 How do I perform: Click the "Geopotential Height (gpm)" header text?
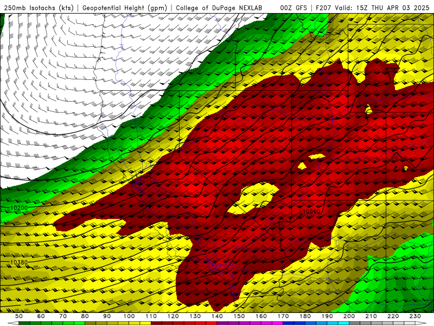[x=125, y=8]
